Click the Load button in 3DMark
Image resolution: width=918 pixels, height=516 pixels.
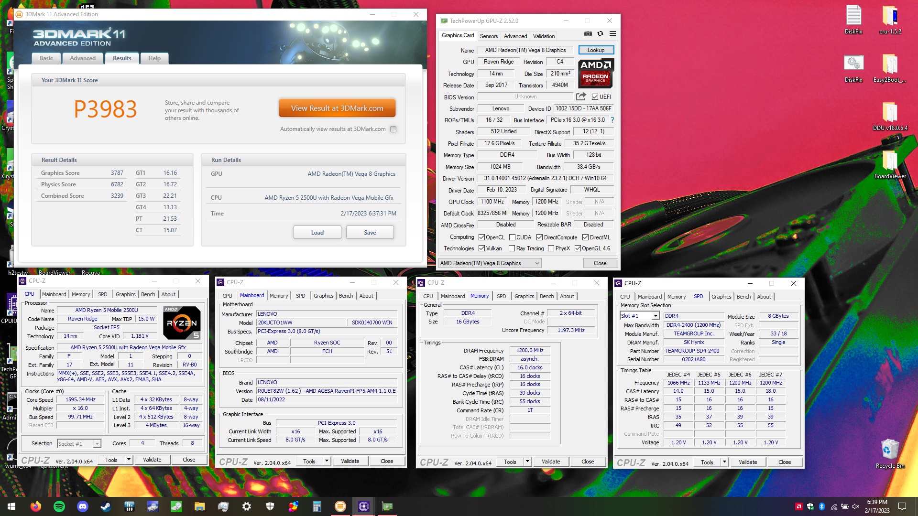(x=317, y=233)
